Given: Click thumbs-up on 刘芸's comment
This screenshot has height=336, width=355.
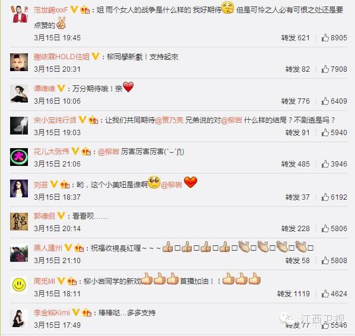Looking at the screenshot, I should (x=325, y=197).
